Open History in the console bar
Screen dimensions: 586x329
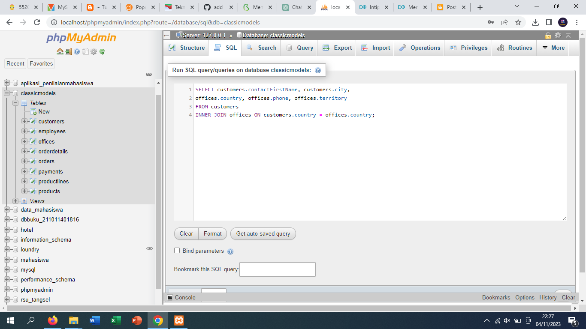click(x=548, y=297)
